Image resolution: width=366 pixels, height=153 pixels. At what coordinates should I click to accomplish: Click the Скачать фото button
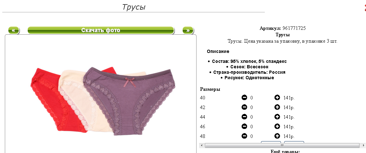[101, 30]
